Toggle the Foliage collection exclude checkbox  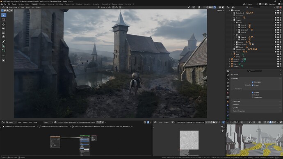tap(276, 20)
